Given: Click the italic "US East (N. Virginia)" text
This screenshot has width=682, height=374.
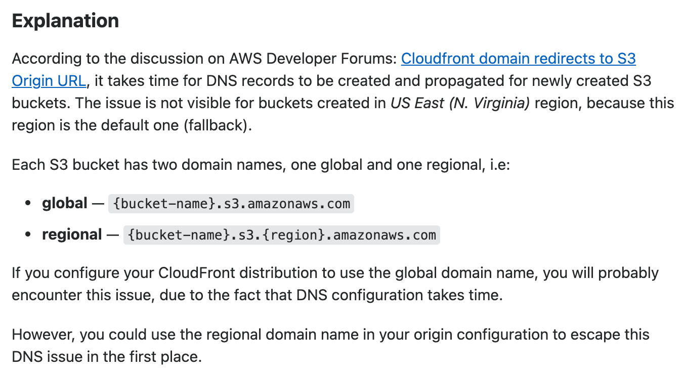Looking at the screenshot, I should pos(460,103).
